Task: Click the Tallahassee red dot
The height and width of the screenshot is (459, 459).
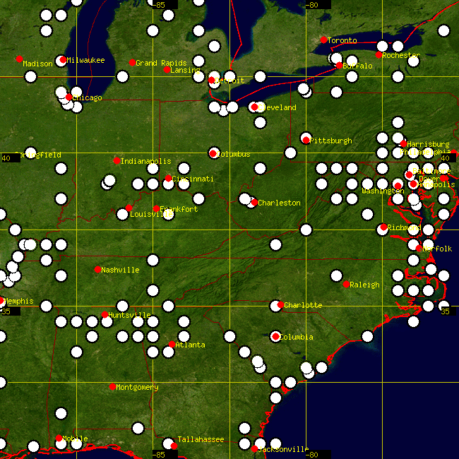Action: click(174, 446)
